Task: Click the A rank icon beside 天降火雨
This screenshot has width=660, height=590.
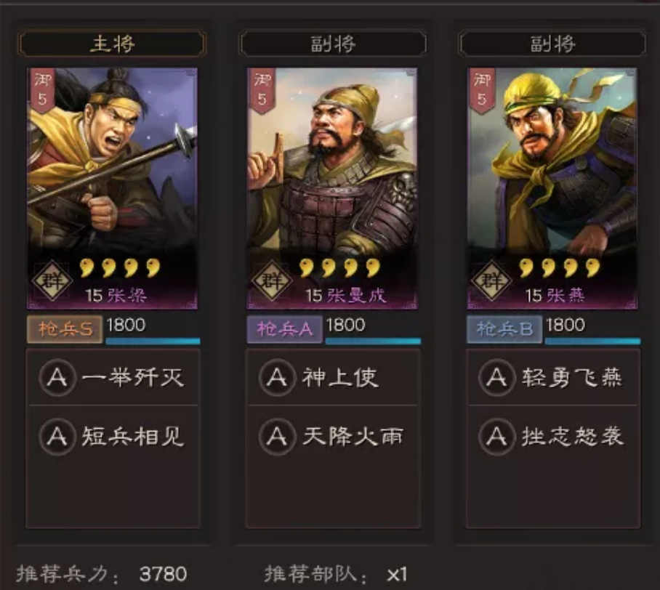Action: coord(277,437)
